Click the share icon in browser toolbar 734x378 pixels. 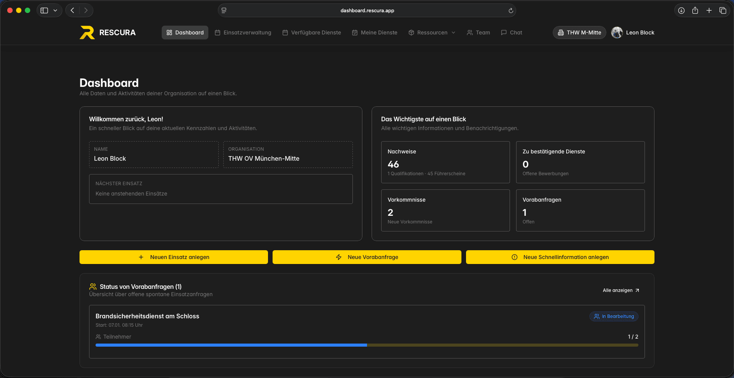[x=695, y=10]
